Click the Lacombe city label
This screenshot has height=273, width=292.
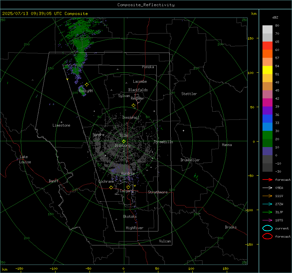point(140,81)
